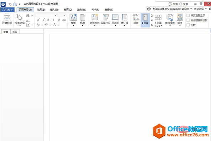Select the text selection cursor tool
This screenshot has width=211, height=141.
coord(19,17)
